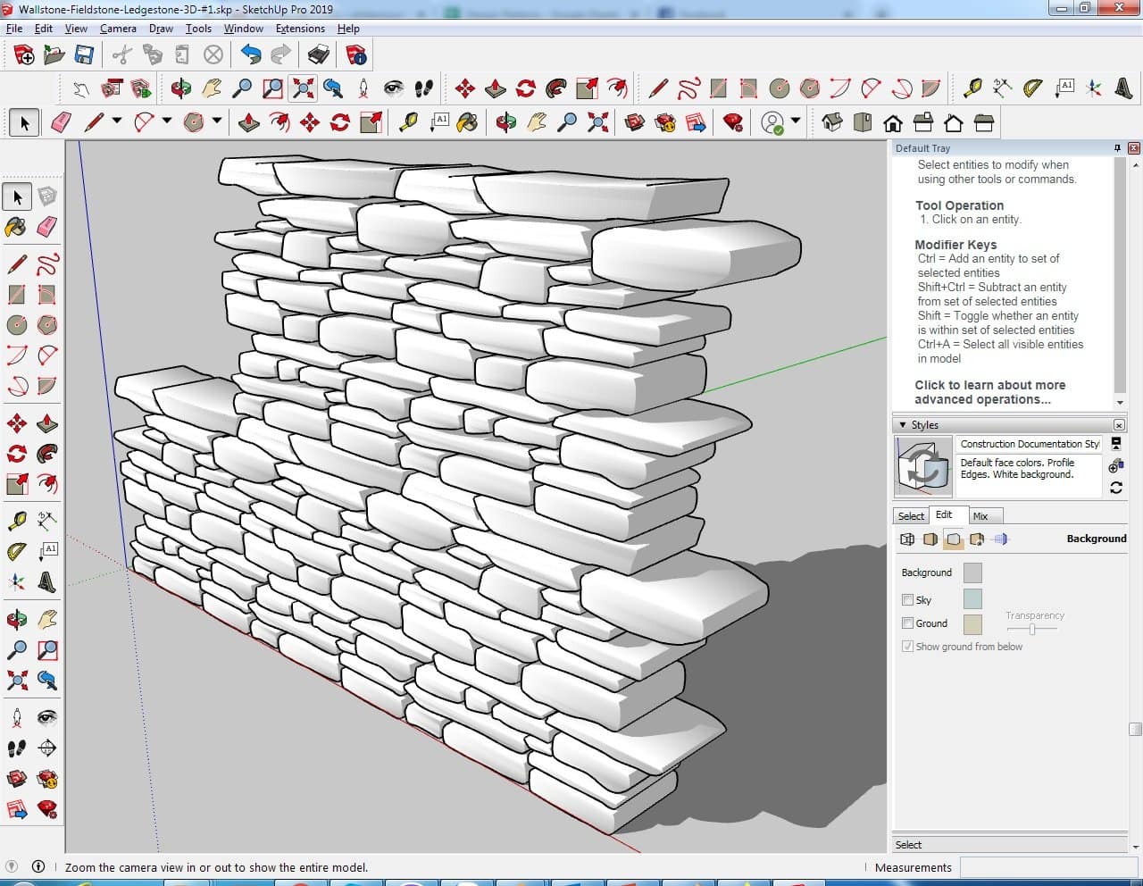Viewport: 1143px width, 886px height.
Task: Click the Background color swatch
Action: tap(972, 573)
